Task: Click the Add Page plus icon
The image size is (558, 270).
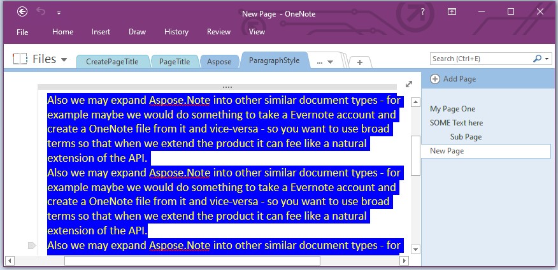Action: pos(435,79)
